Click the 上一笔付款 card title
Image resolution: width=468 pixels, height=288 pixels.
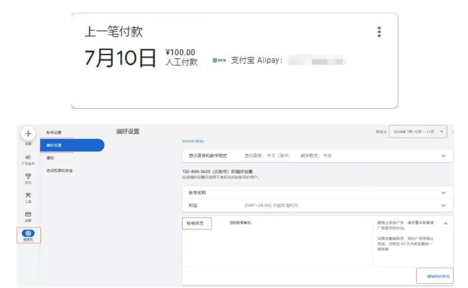(113, 32)
